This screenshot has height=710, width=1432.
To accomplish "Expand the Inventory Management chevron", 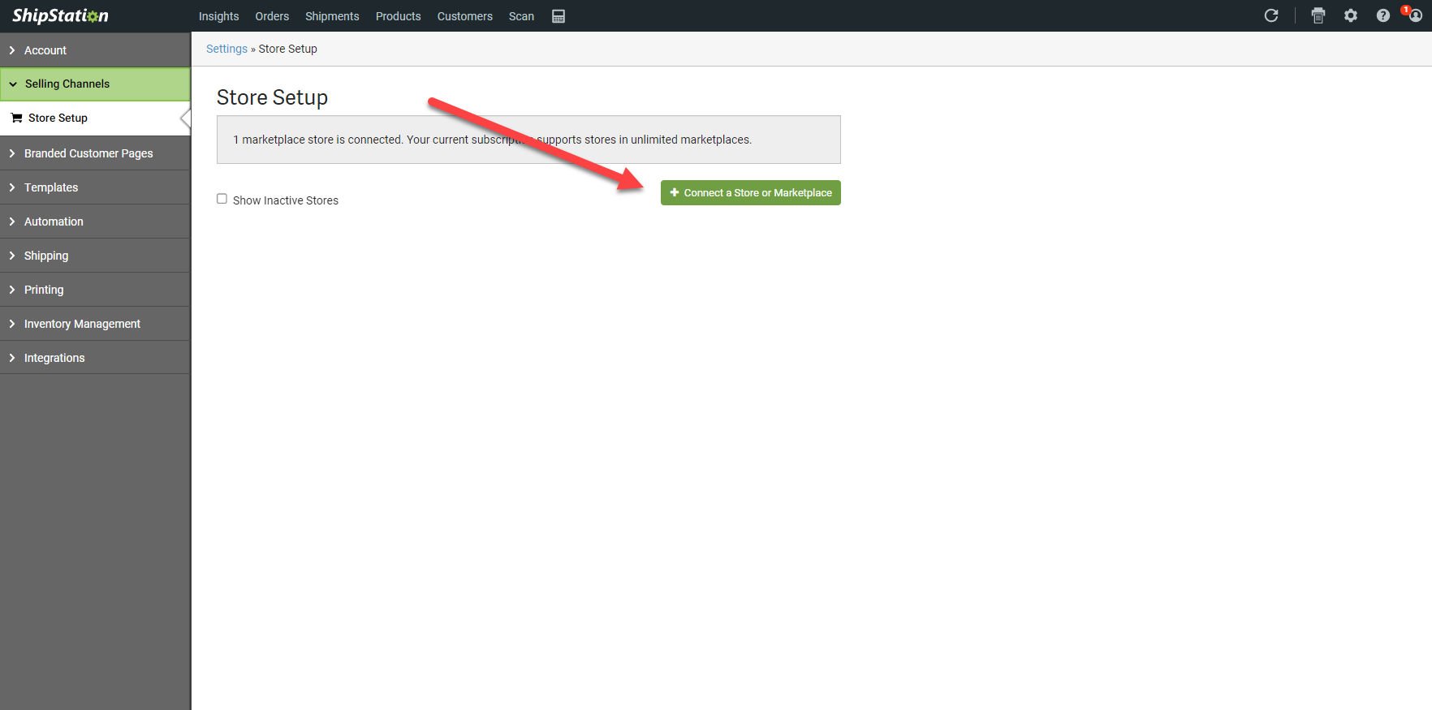I will click(12, 324).
